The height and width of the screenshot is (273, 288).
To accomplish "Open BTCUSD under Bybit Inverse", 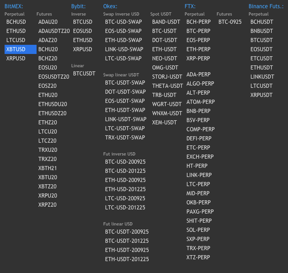I will 83,22.
